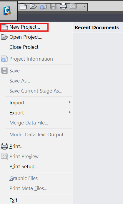This screenshot has width=123, height=204.
Task: Click the Project Information toolbar icon
Action: coord(43,7)
